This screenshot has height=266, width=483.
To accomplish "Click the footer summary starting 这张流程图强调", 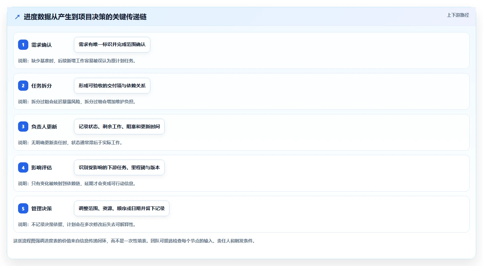I will [134, 241].
